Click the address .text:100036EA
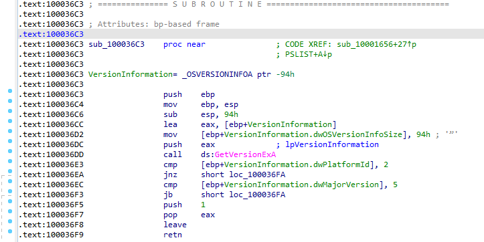 click(x=51, y=174)
